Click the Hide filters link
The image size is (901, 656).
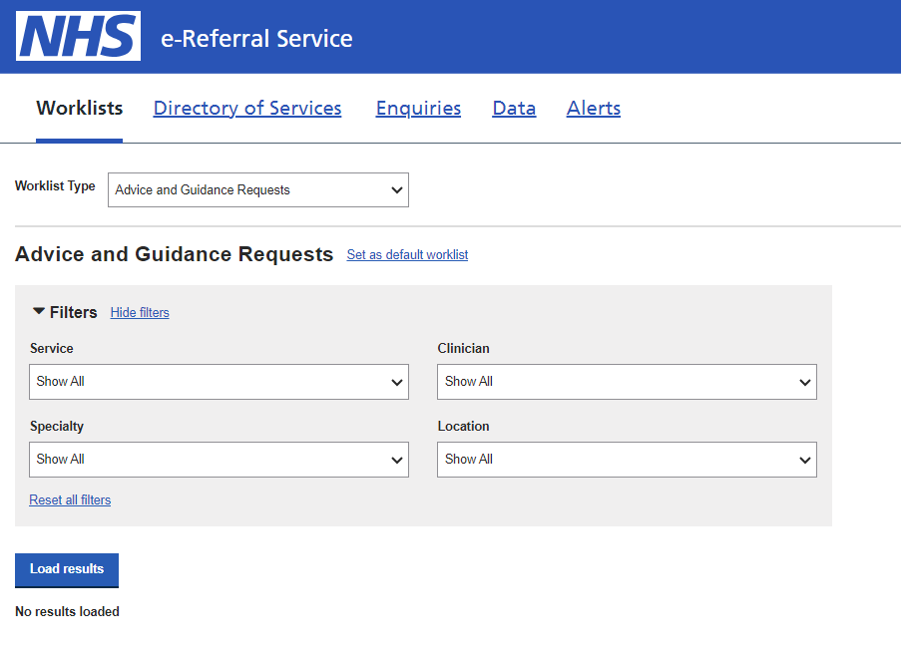(140, 313)
